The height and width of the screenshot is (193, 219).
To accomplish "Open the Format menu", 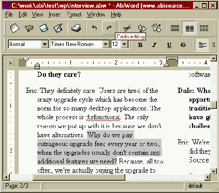I will click(x=74, y=14).
